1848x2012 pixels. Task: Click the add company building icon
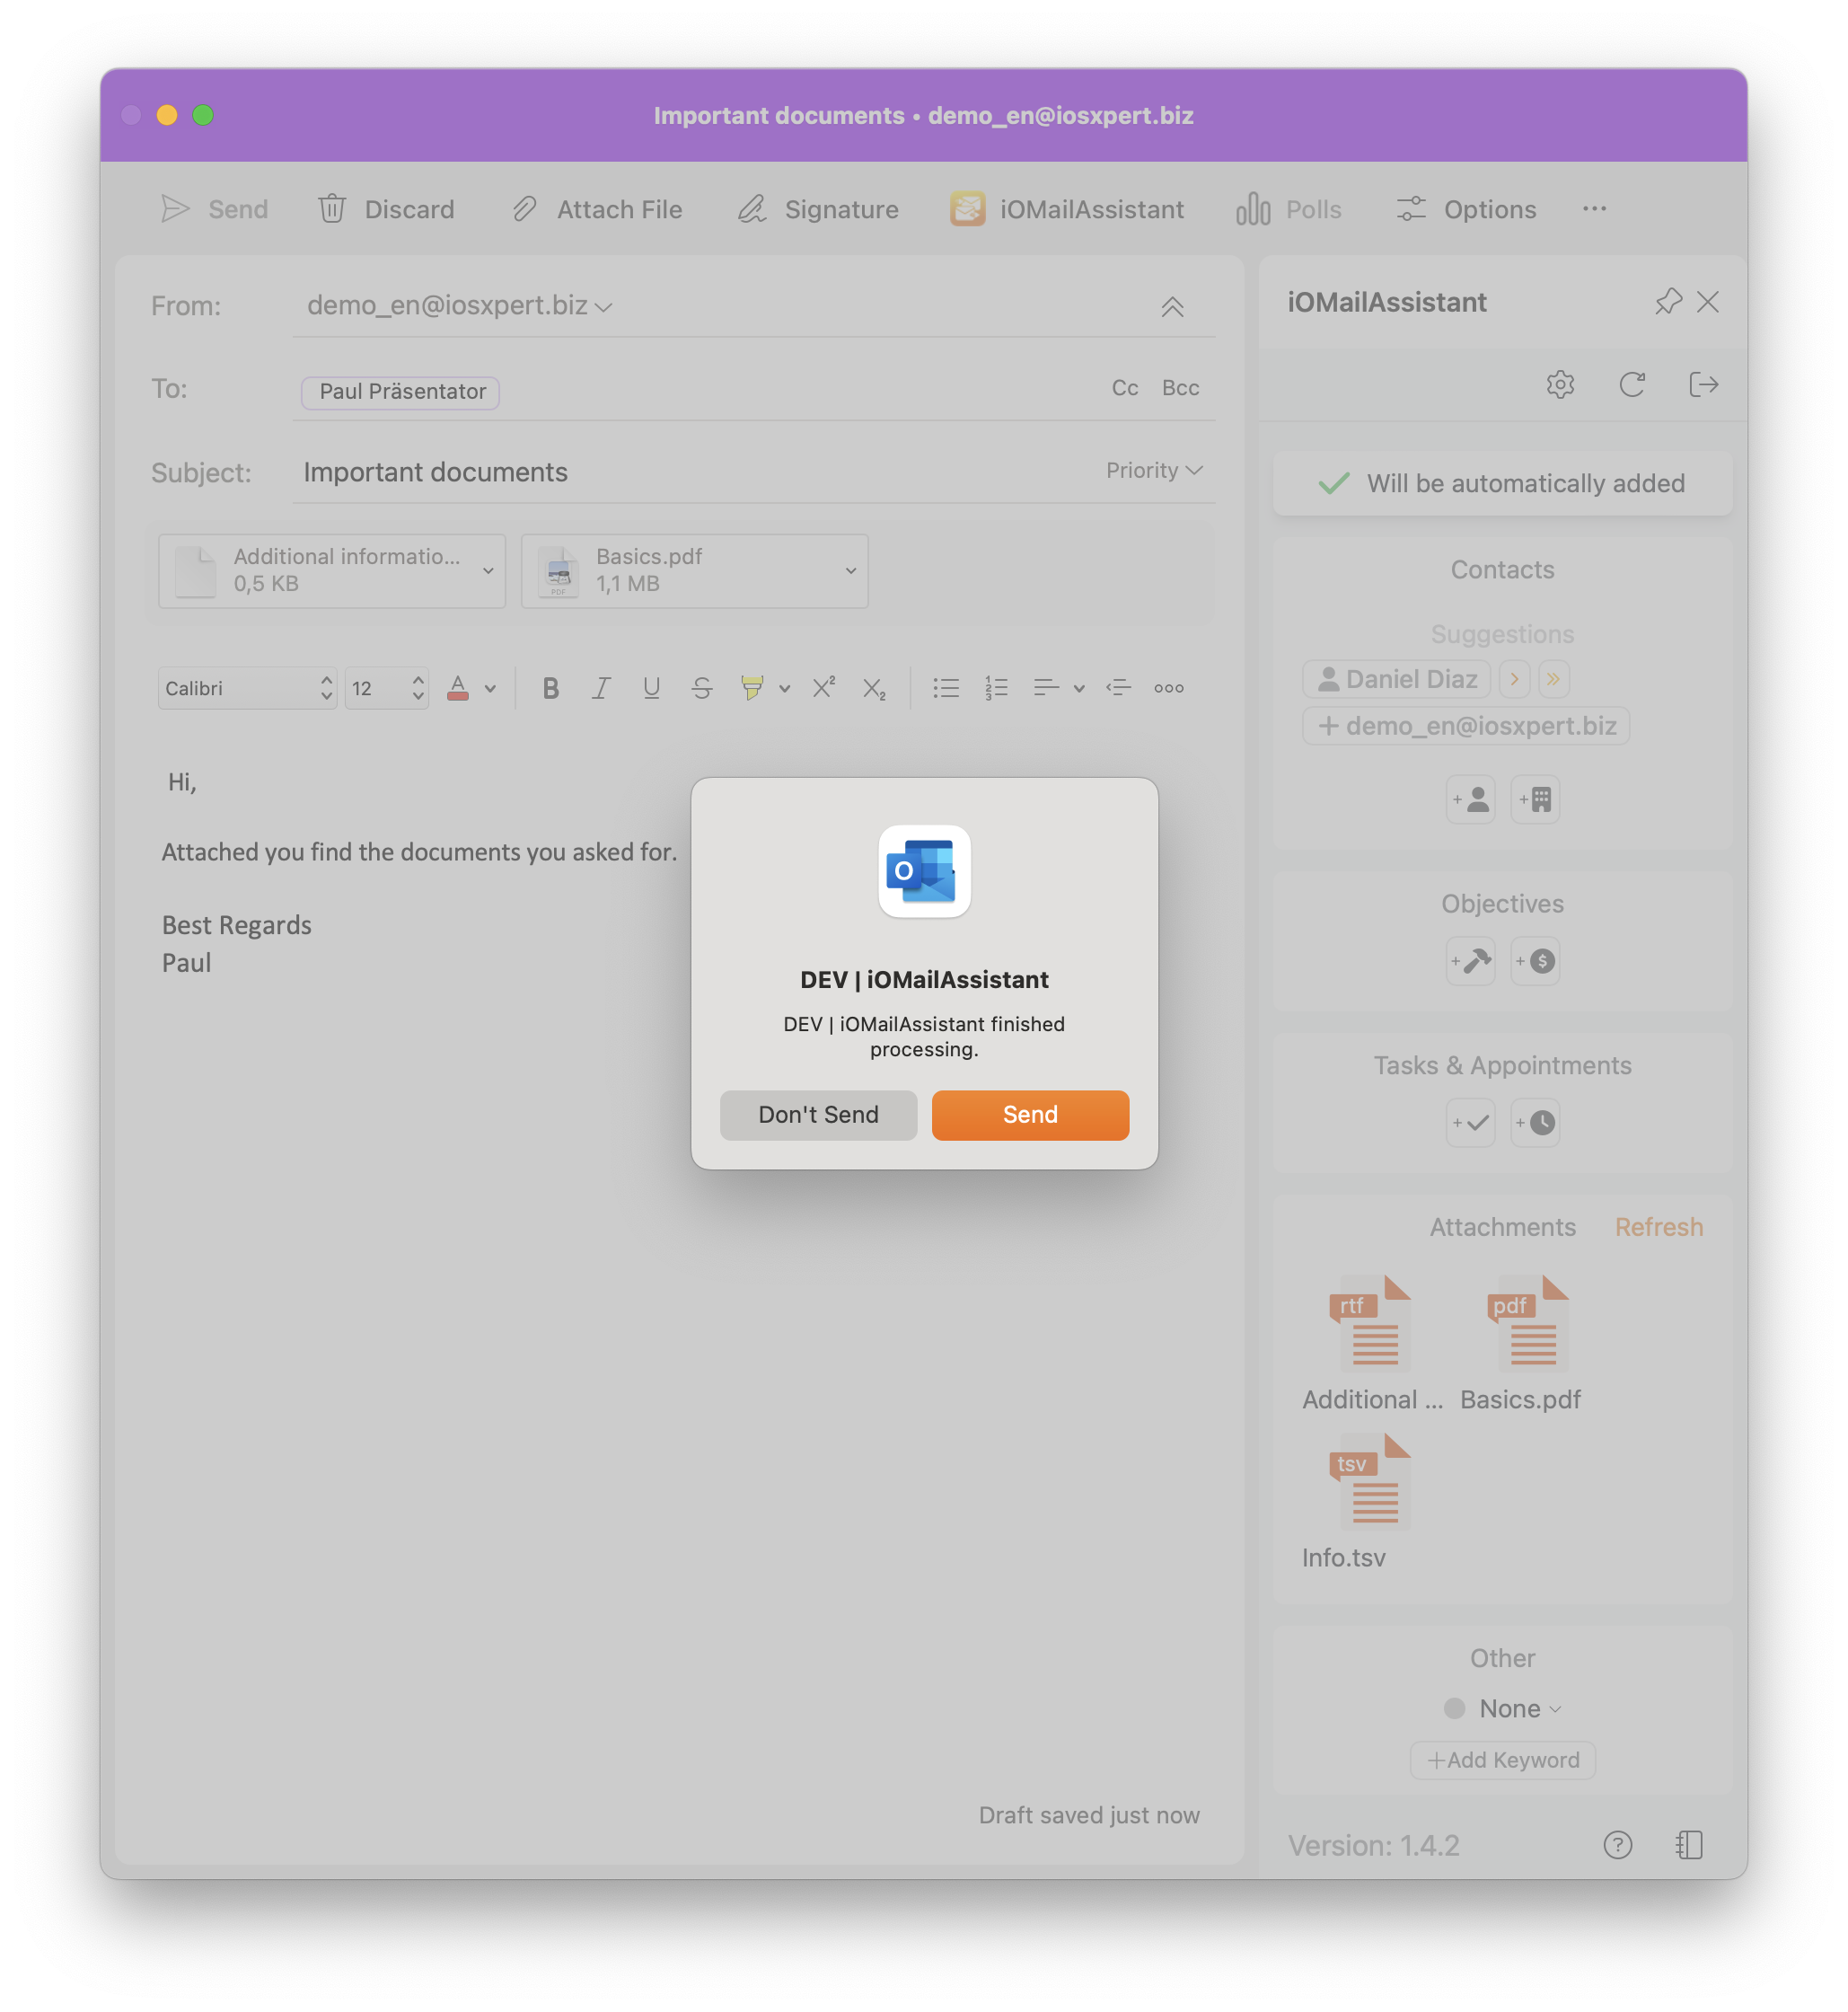(1535, 799)
